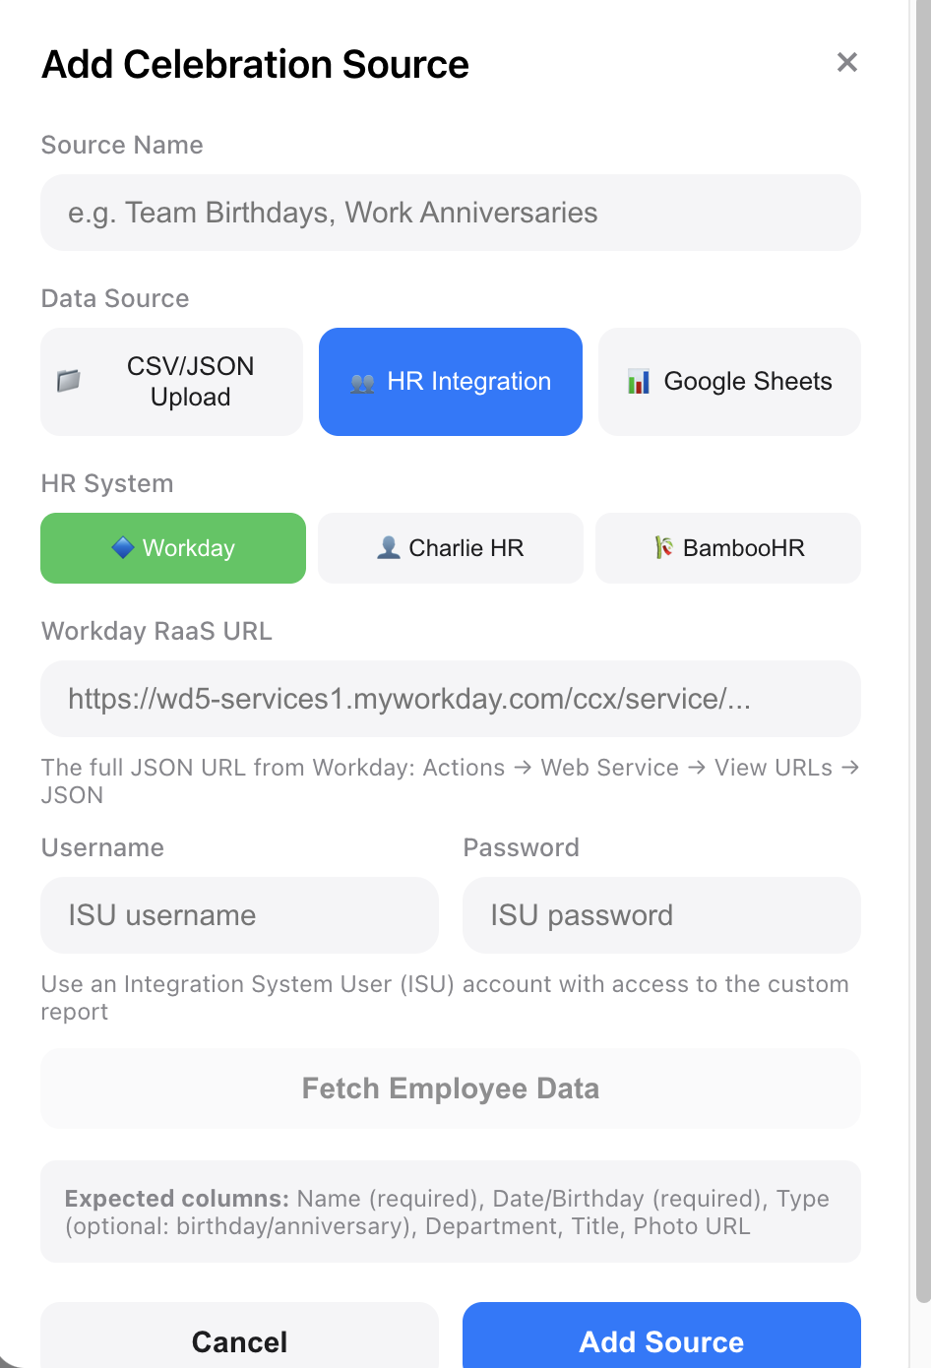Image resolution: width=931 pixels, height=1368 pixels.
Task: Switch HR system to Charlie HR
Action: pos(451,548)
